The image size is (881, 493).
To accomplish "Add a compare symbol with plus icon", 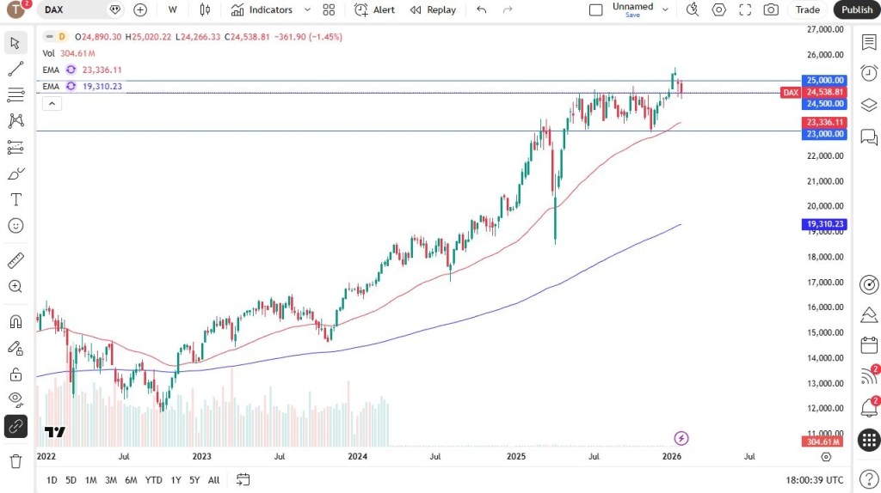I will (x=140, y=9).
